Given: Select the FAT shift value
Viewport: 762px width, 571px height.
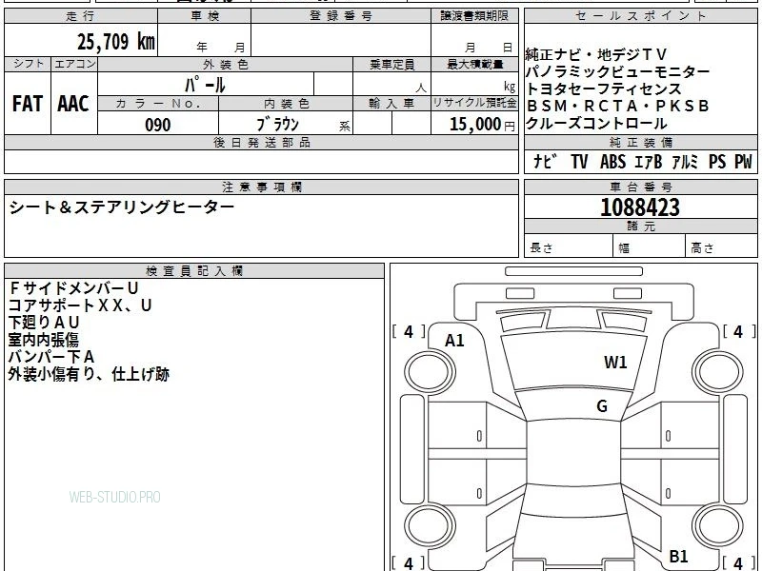Looking at the screenshot, I should pyautogui.click(x=28, y=104).
